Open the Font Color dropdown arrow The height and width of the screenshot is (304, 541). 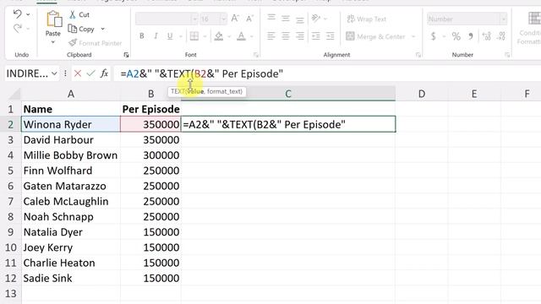(252, 36)
